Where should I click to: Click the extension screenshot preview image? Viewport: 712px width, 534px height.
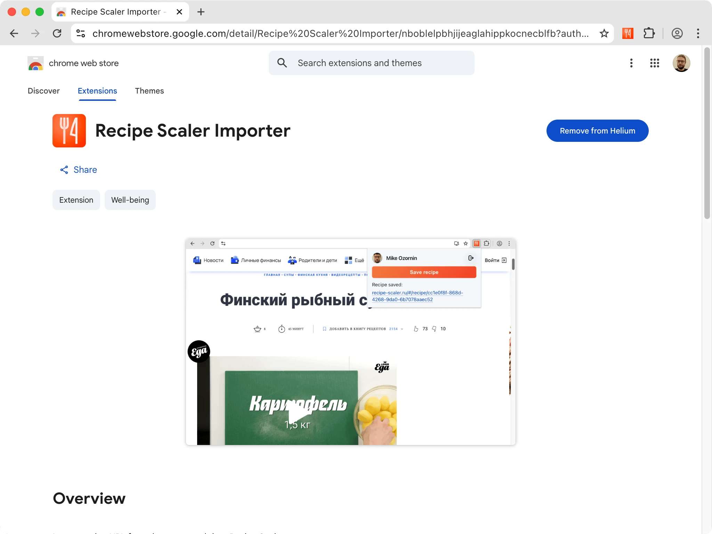click(350, 341)
